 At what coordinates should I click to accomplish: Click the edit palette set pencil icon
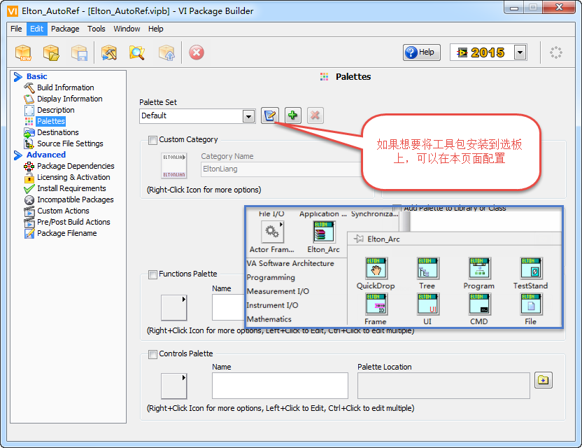pyautogui.click(x=270, y=115)
